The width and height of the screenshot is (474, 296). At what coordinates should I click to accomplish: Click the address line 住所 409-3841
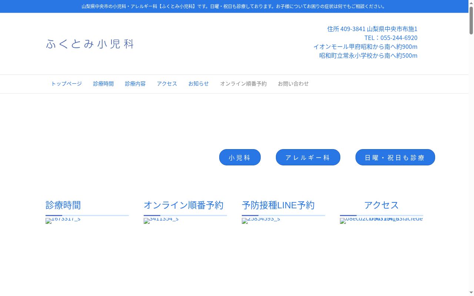pos(372,29)
